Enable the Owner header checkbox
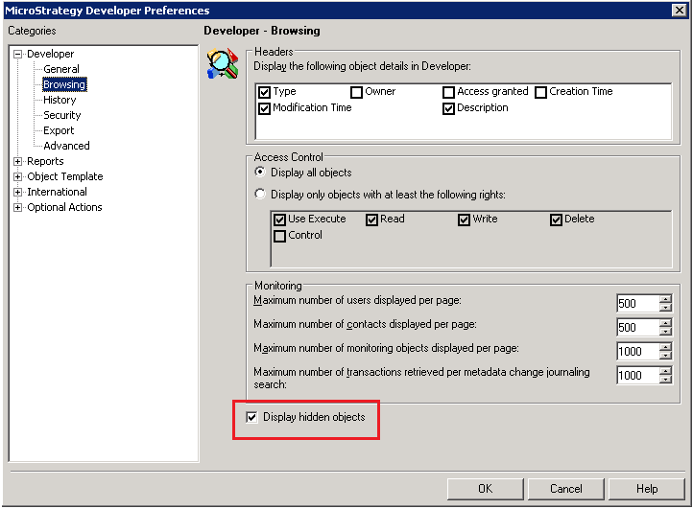 coord(357,92)
